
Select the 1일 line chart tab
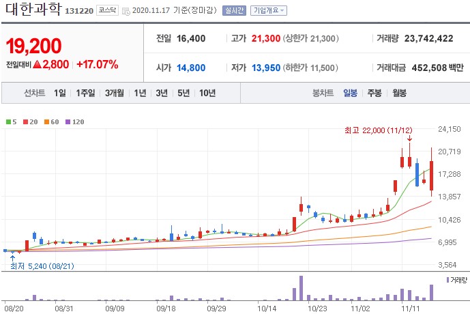(x=59, y=93)
